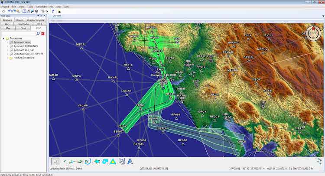Open the Tree View panel options dropdown
The width and height of the screenshot is (325, 176).
point(38,16)
